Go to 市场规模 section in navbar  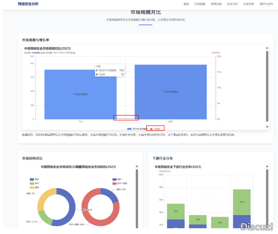(200, 4)
